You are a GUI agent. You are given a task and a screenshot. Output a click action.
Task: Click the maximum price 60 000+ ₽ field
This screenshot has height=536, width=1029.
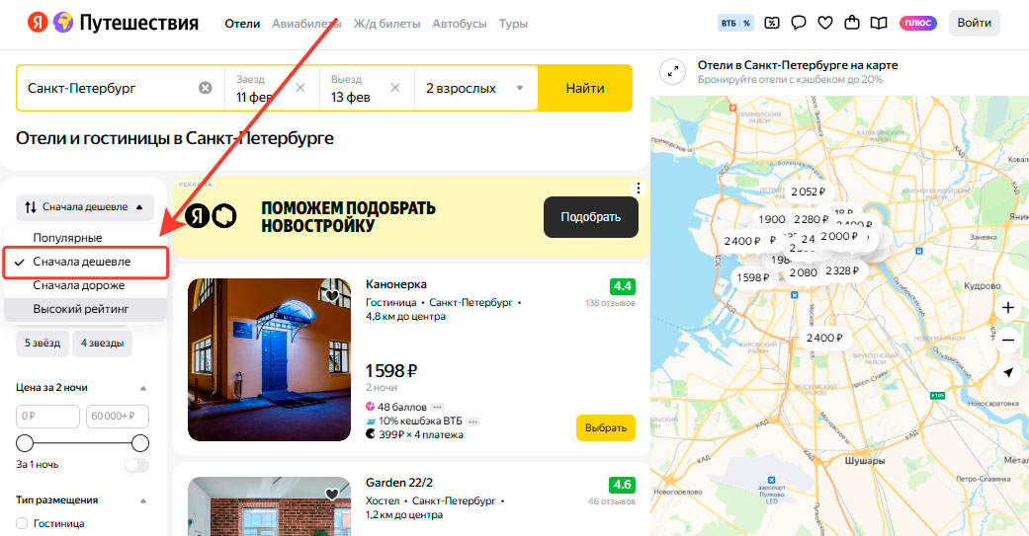[x=118, y=417]
